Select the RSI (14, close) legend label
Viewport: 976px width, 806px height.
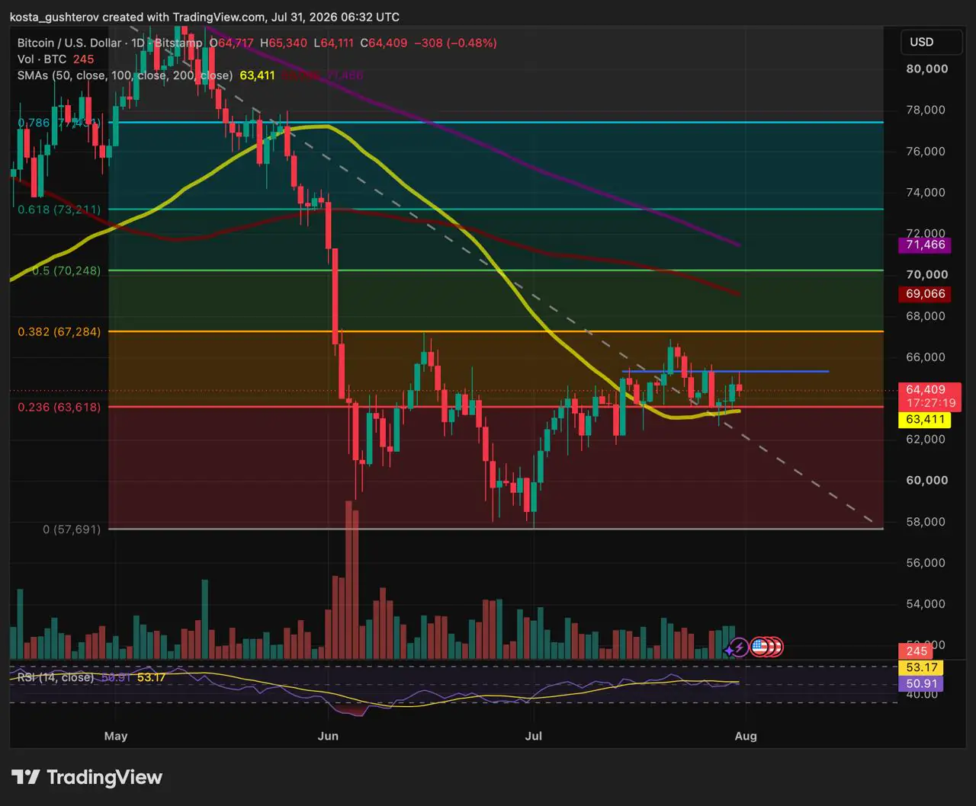(56, 677)
